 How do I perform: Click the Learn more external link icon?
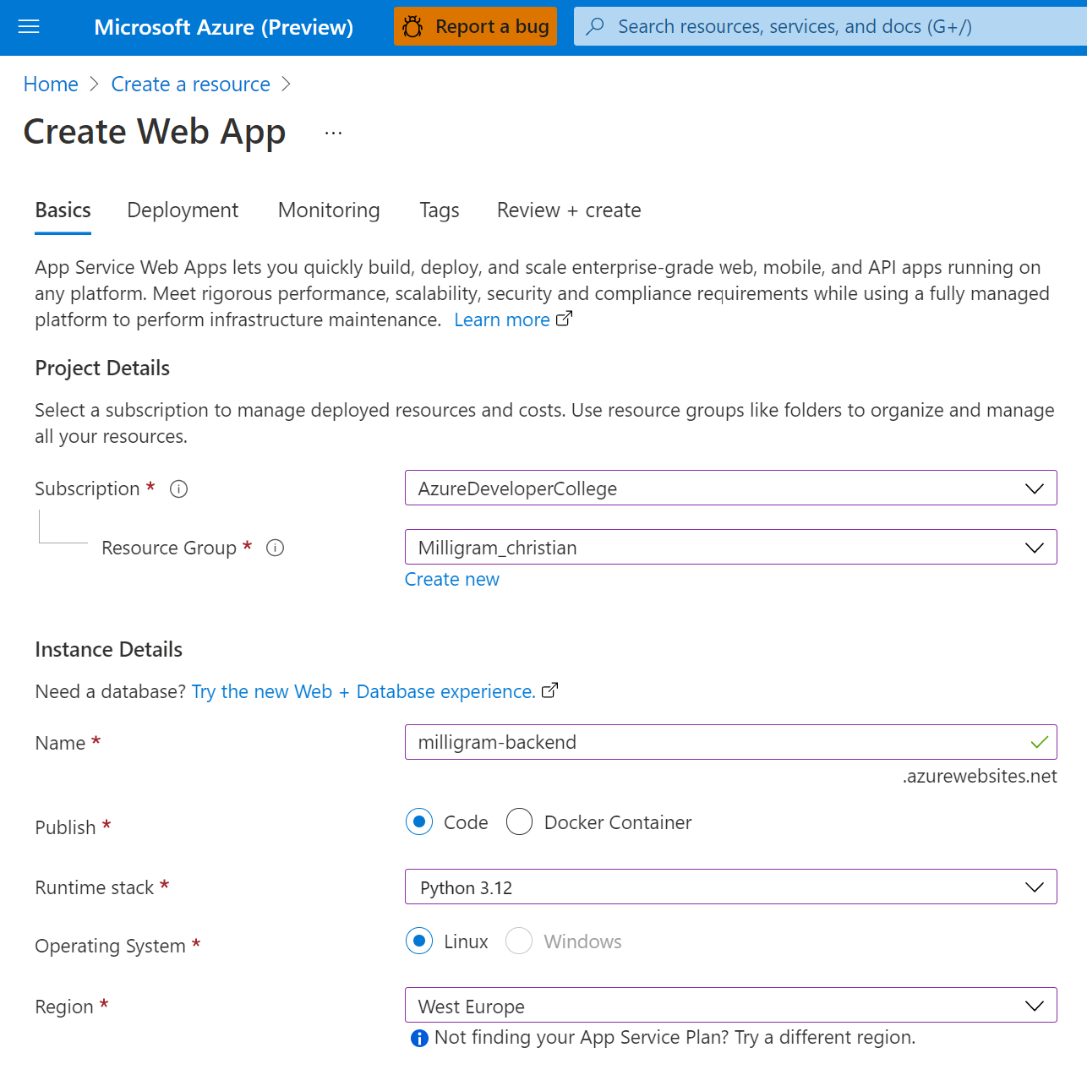coord(565,319)
